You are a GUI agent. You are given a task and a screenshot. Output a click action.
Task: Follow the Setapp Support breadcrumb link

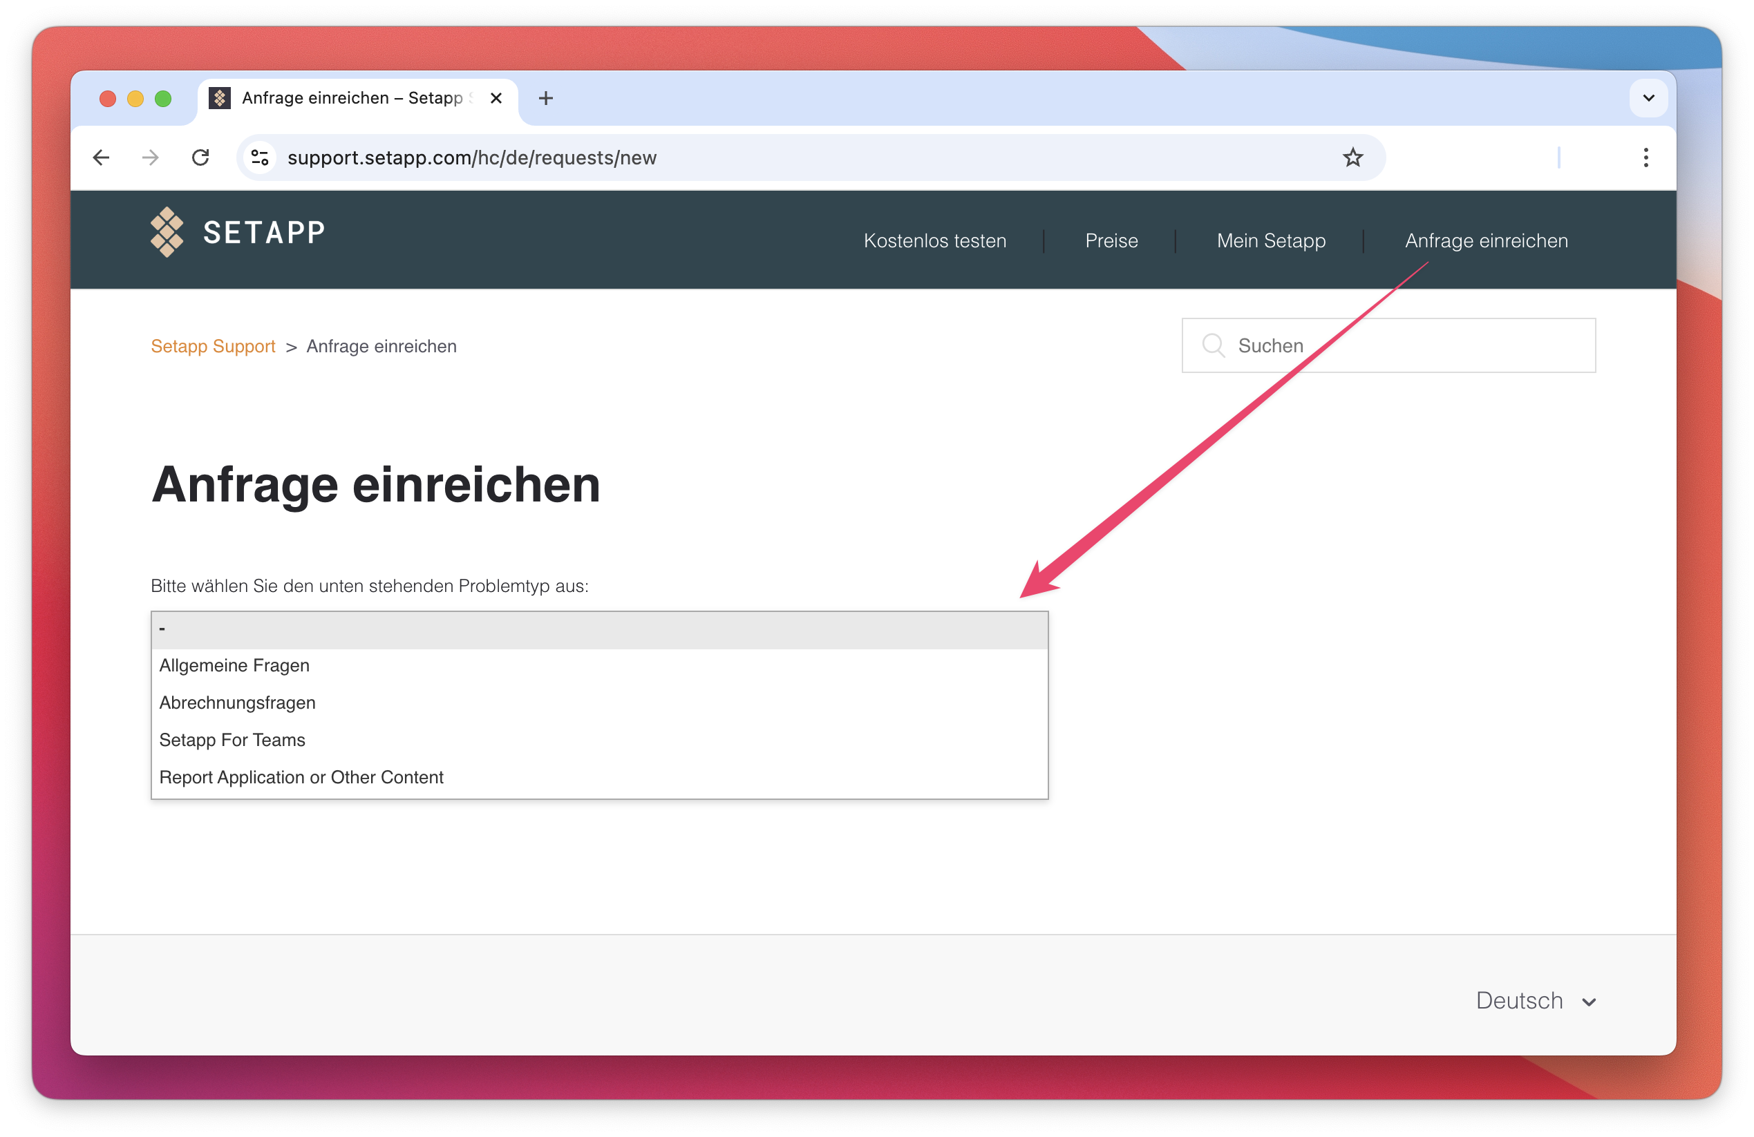(213, 346)
